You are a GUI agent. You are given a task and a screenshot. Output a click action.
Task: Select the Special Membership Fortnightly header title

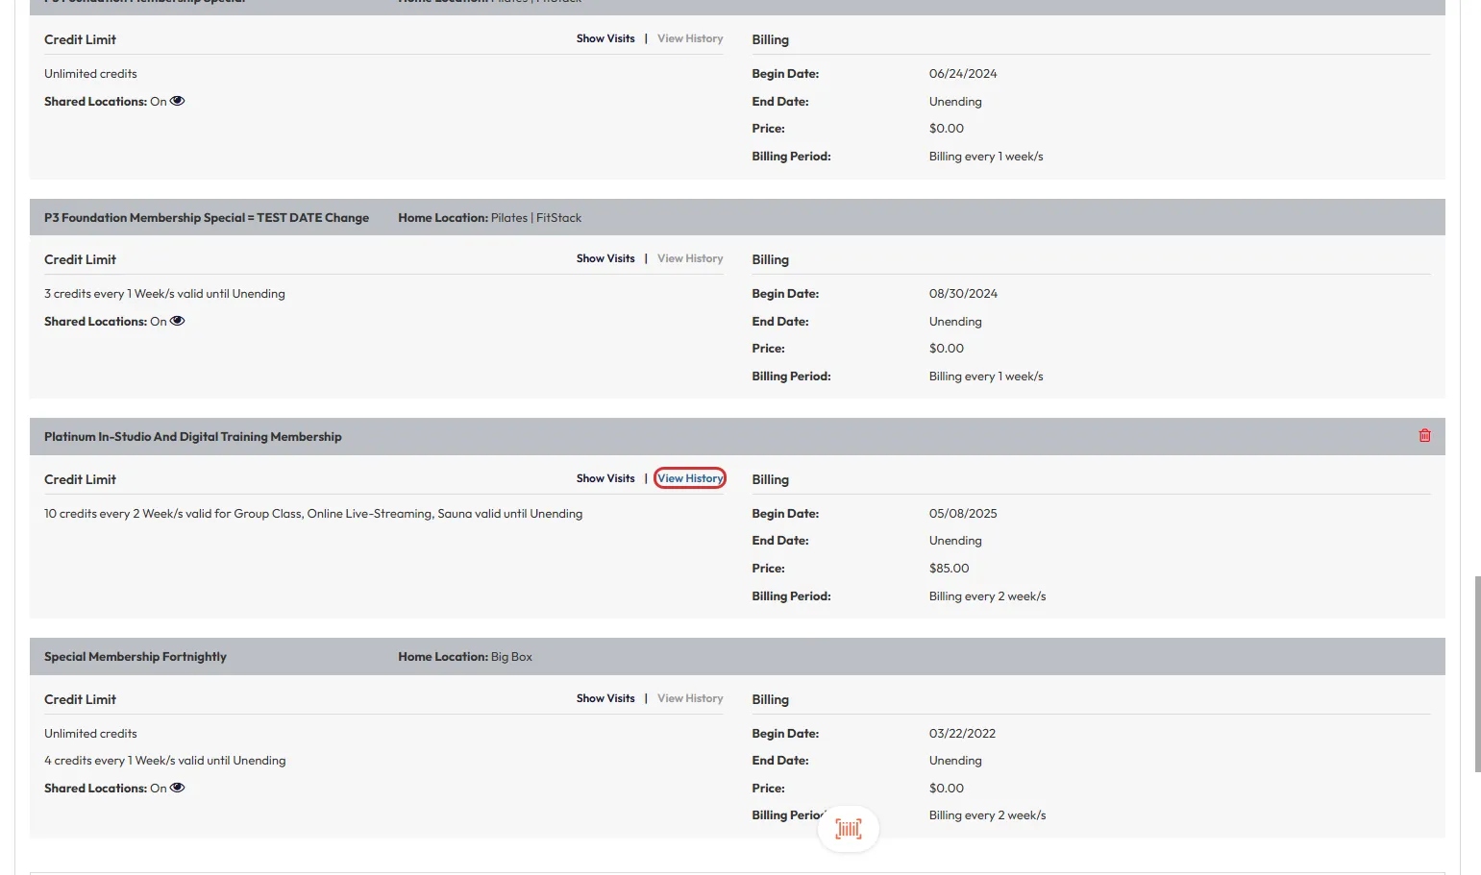[x=136, y=657]
